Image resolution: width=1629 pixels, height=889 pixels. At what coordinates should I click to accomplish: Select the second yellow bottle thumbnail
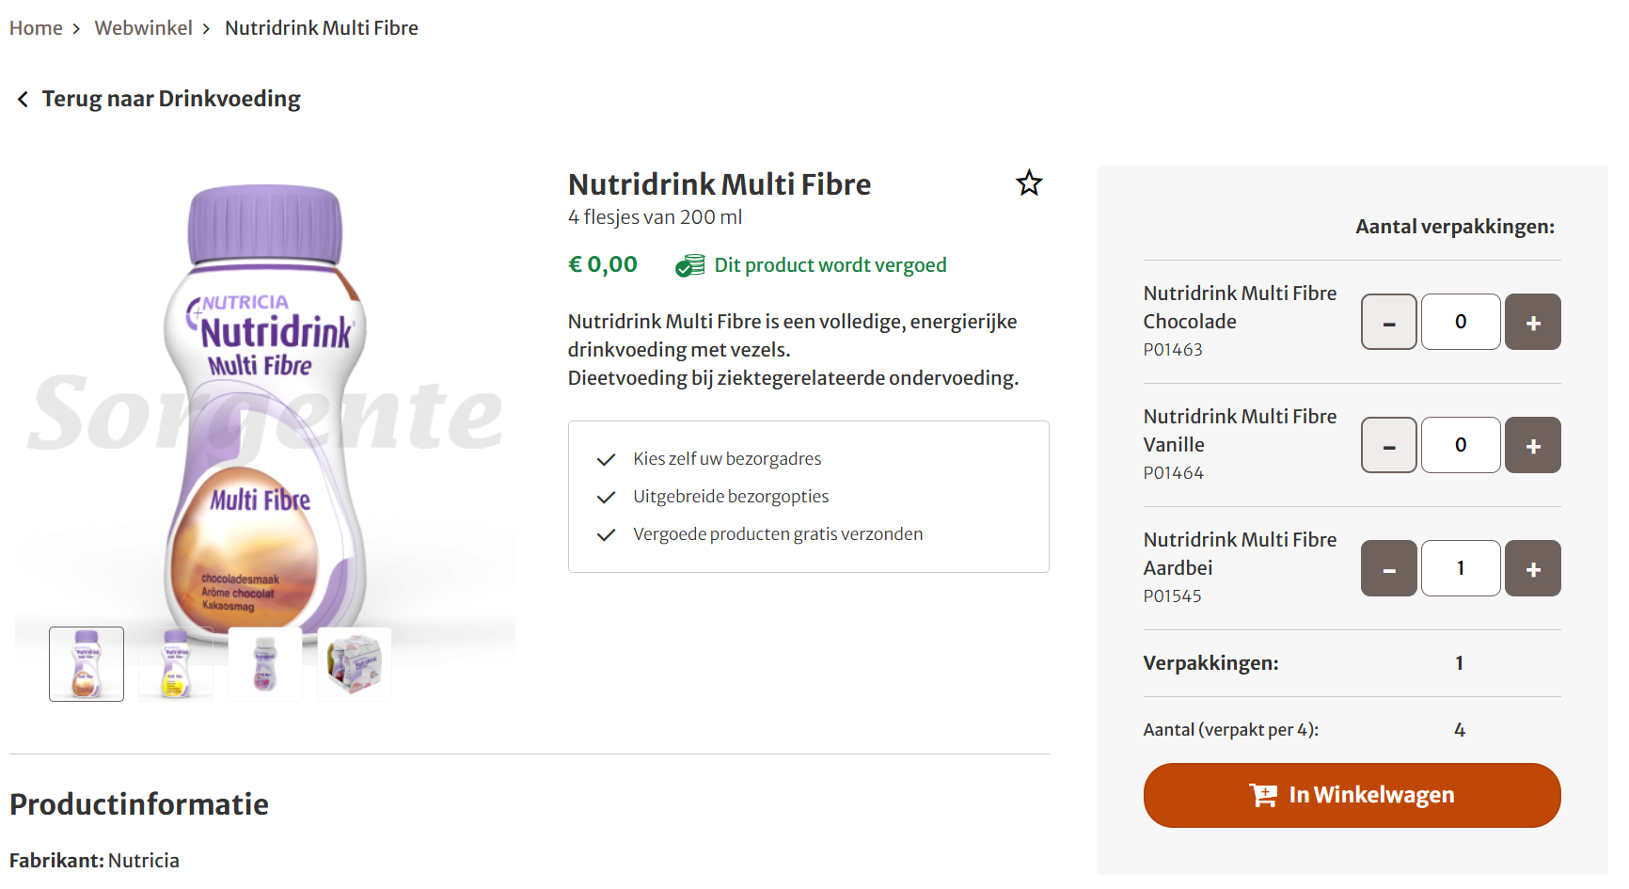click(176, 664)
